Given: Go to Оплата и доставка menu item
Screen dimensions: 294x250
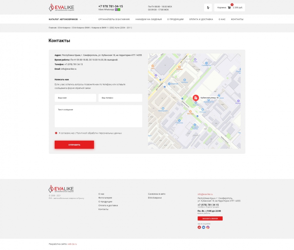Looking at the screenshot, I should 201,19.
